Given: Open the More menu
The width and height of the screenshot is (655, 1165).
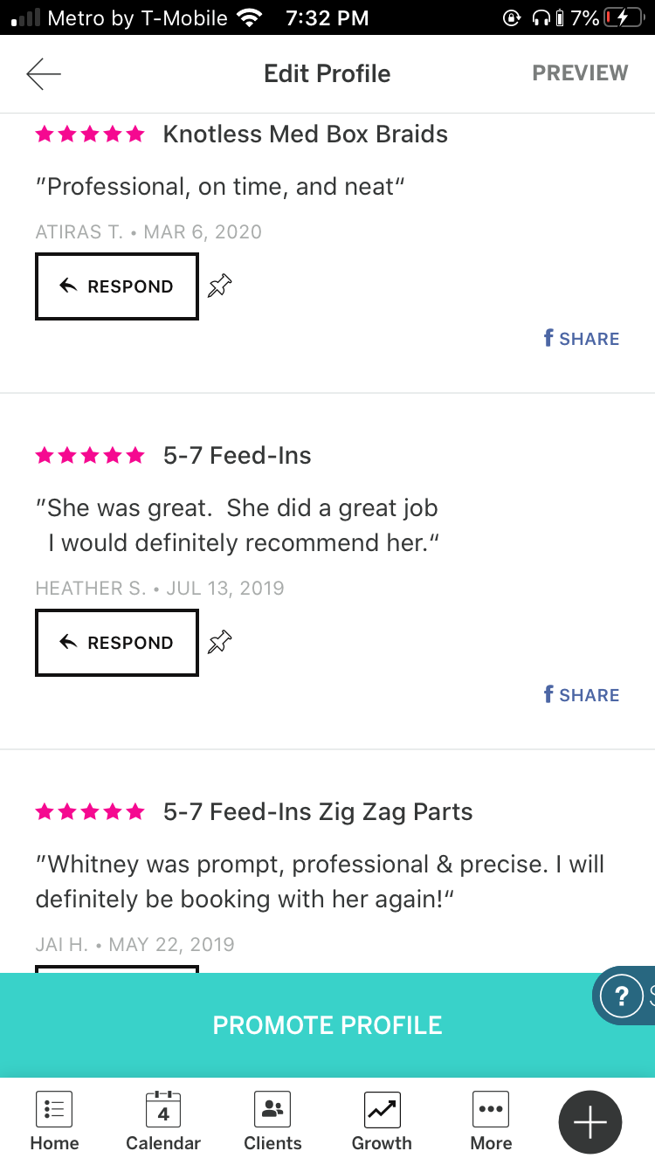Looking at the screenshot, I should pos(491,1122).
